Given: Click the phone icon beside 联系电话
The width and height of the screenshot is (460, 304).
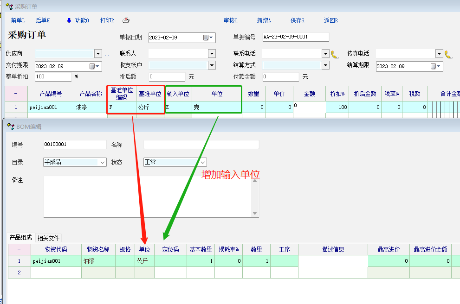Looking at the screenshot, I should pyautogui.click(x=335, y=54).
